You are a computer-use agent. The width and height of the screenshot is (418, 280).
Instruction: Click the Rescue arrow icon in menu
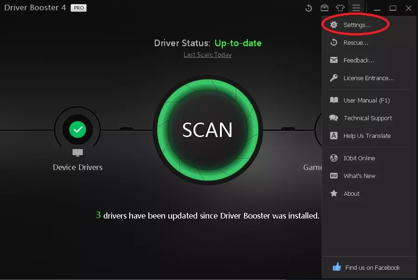click(334, 42)
